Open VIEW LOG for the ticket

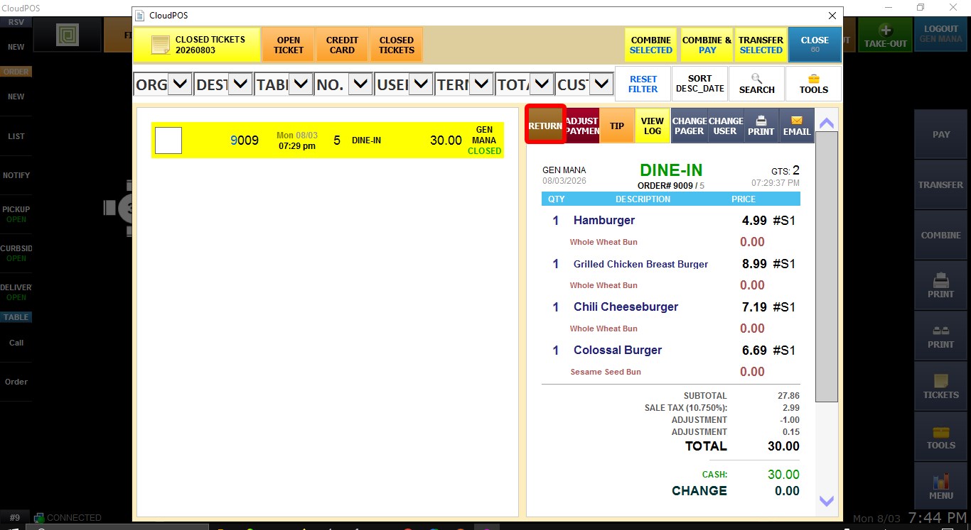pos(652,126)
